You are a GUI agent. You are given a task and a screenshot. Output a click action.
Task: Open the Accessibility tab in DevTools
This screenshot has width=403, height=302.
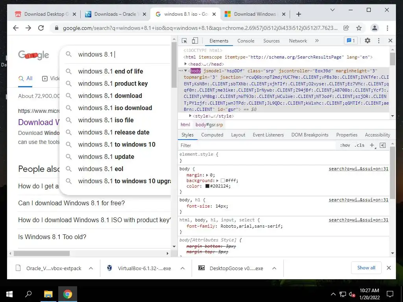click(377, 135)
